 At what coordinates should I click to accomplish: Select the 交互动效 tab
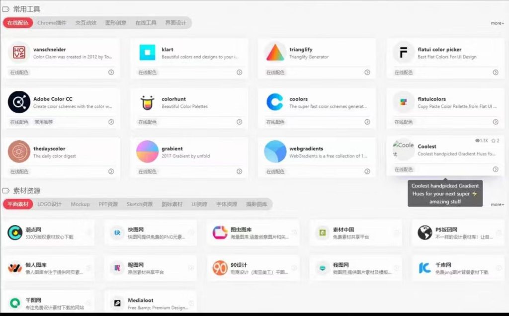pos(85,23)
